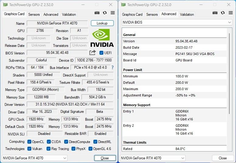Click the BIOS export share icon
This screenshot has width=236, height=163.
(x=92, y=53)
